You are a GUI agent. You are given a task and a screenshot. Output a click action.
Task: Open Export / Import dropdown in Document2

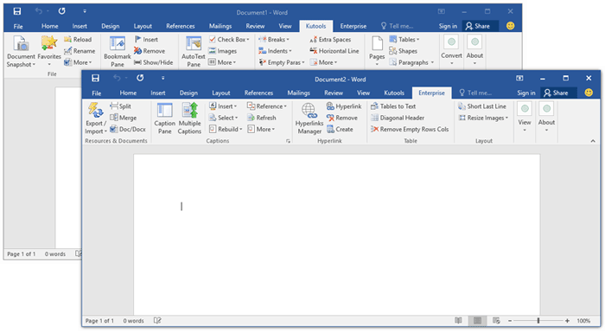tap(96, 118)
